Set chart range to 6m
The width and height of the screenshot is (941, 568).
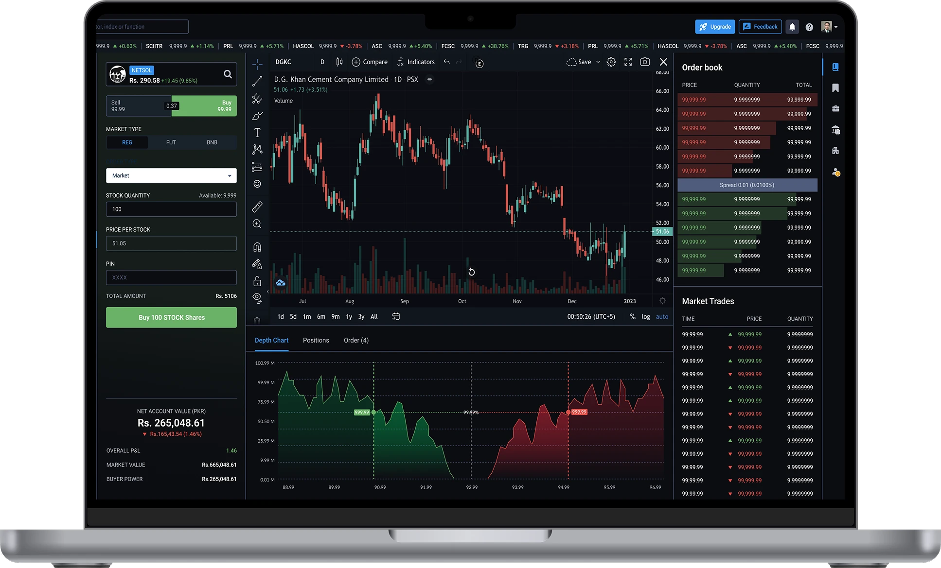click(x=321, y=316)
